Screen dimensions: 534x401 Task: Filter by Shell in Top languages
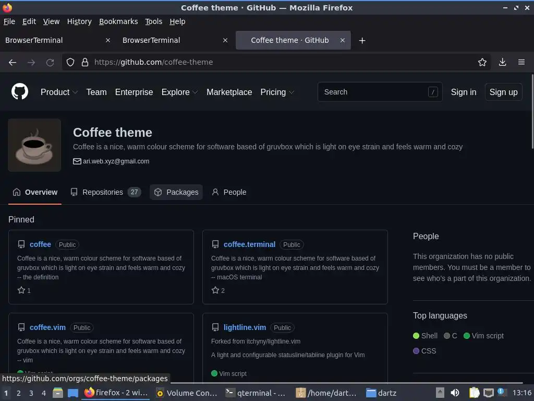coord(425,336)
